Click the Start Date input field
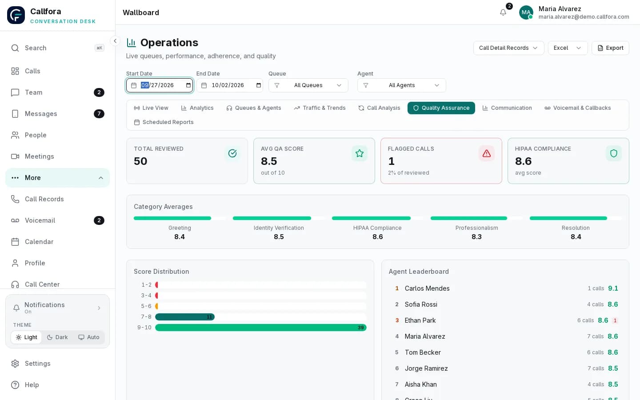Image resolution: width=640 pixels, height=400 pixels. 160,85
